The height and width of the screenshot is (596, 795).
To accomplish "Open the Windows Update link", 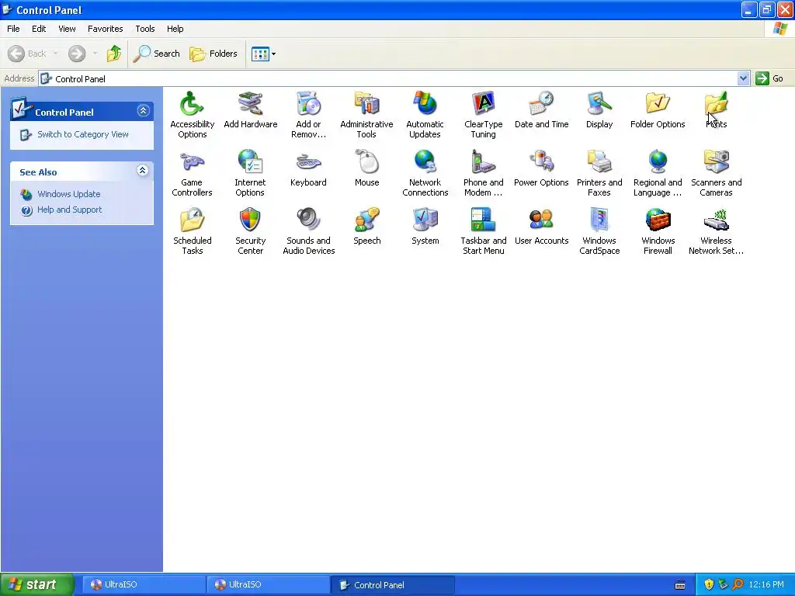I will tap(68, 194).
